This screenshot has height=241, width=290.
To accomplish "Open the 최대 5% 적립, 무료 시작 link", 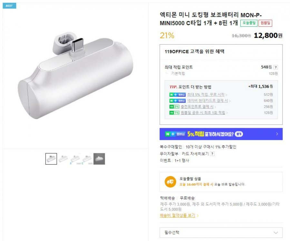I will [x=206, y=95].
